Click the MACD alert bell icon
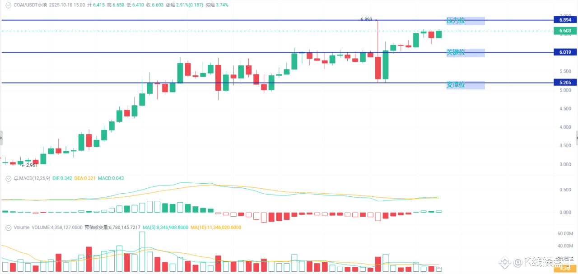This screenshot has height=274, width=578. (x=16, y=178)
